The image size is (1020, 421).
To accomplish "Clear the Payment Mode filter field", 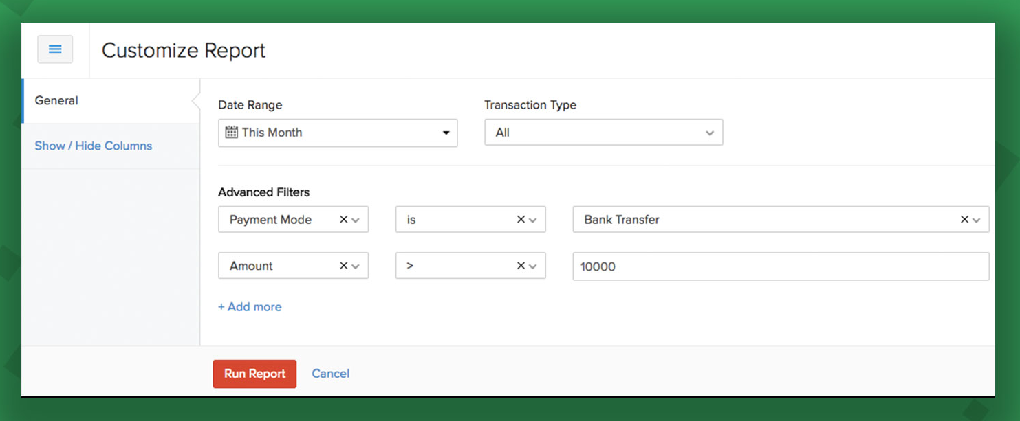I will 343,220.
